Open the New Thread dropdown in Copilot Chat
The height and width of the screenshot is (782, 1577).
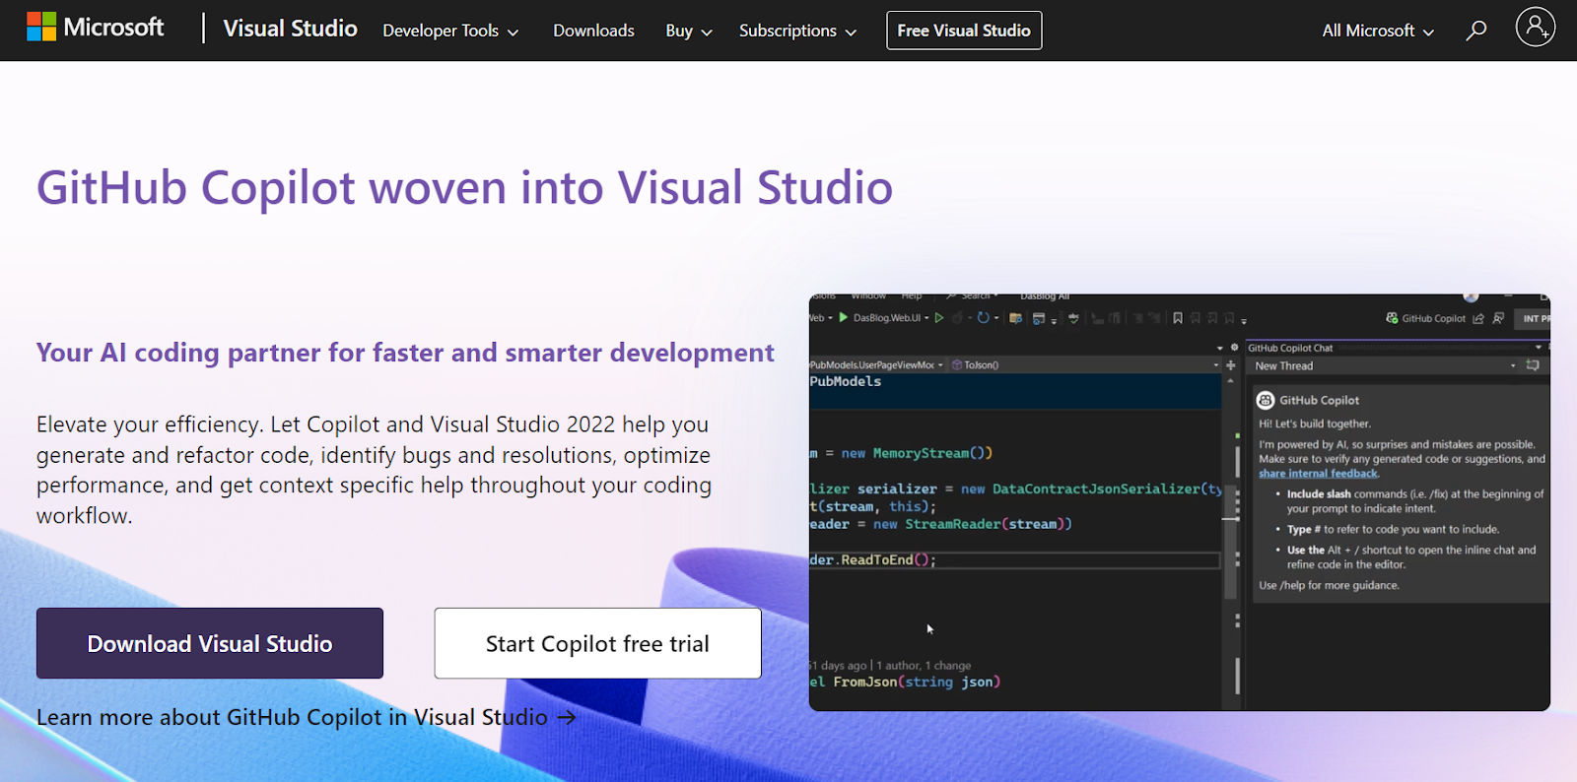[x=1513, y=365]
